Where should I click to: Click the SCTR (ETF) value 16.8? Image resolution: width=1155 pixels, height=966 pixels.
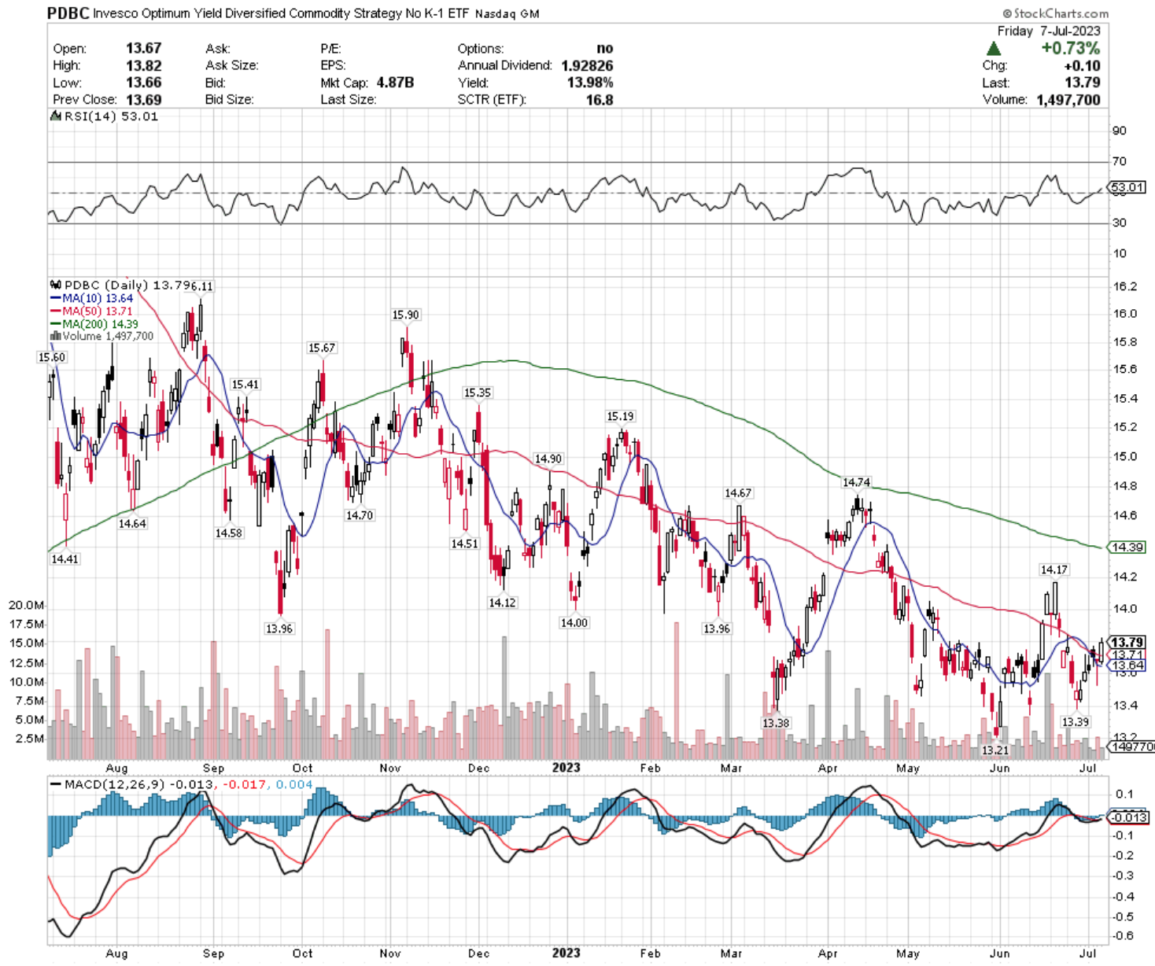[x=600, y=100]
